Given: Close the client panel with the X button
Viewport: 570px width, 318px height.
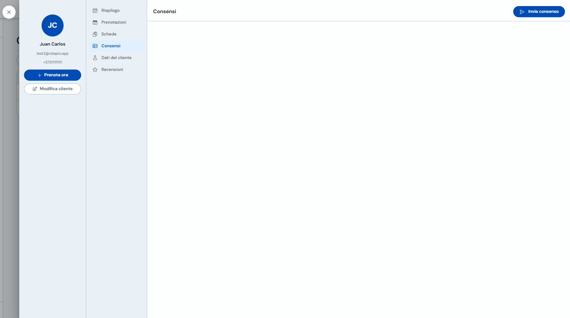Looking at the screenshot, I should coord(9,12).
